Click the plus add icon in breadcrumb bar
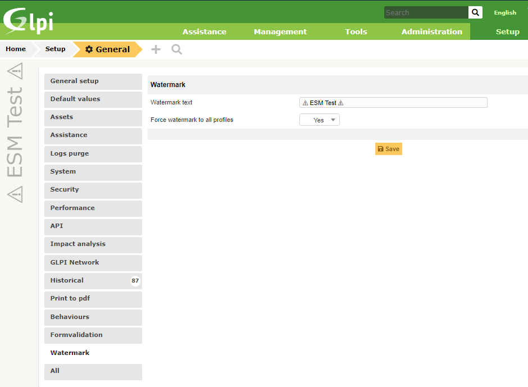This screenshot has height=387, width=528. click(x=156, y=49)
